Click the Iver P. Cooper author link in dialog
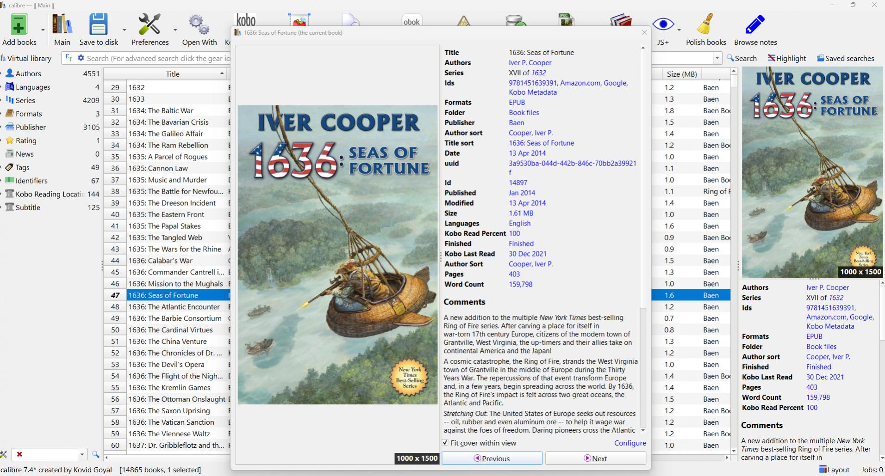The image size is (885, 476). pos(530,63)
